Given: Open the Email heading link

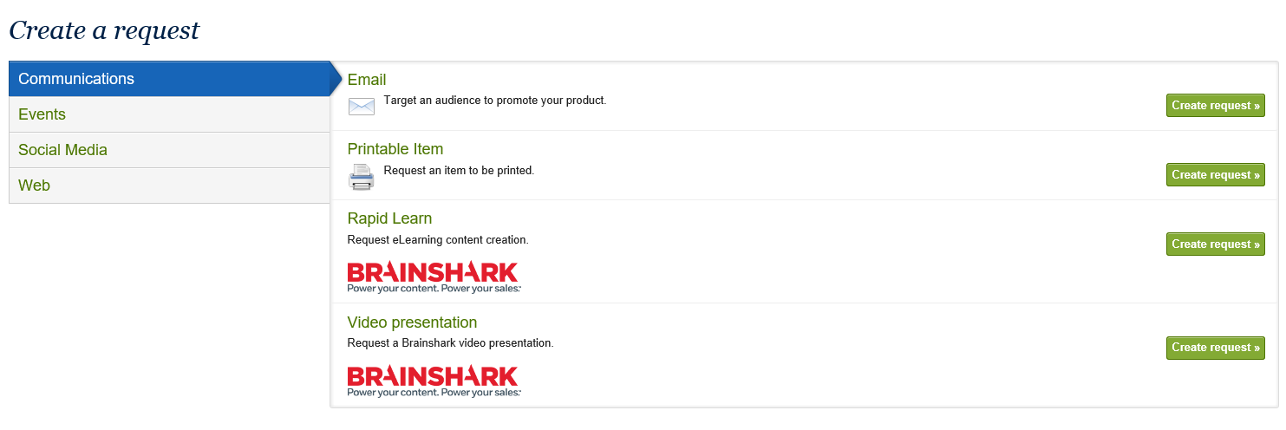Looking at the screenshot, I should point(367,80).
